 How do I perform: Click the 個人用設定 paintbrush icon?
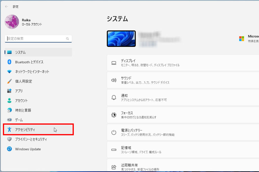pos(9,81)
